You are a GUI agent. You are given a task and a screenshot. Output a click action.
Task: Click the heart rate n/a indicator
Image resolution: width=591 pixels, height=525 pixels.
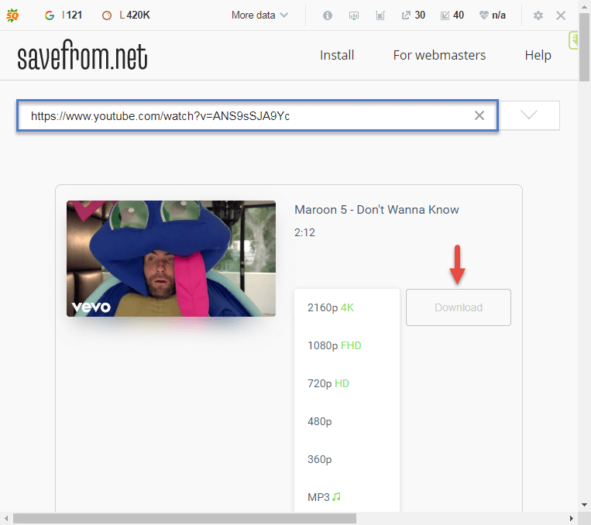pyautogui.click(x=493, y=15)
